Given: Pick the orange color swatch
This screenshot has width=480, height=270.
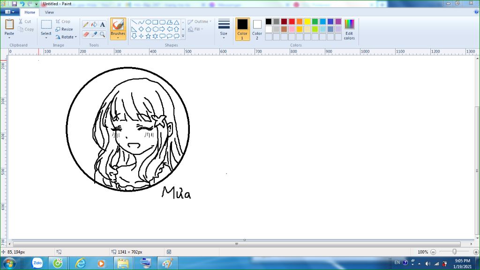Looking at the screenshot, I should coord(300,22).
